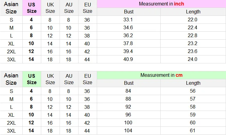The image size is (226, 135).
Task: Click the 61 length value for 3XL
Action: click(x=193, y=130)
